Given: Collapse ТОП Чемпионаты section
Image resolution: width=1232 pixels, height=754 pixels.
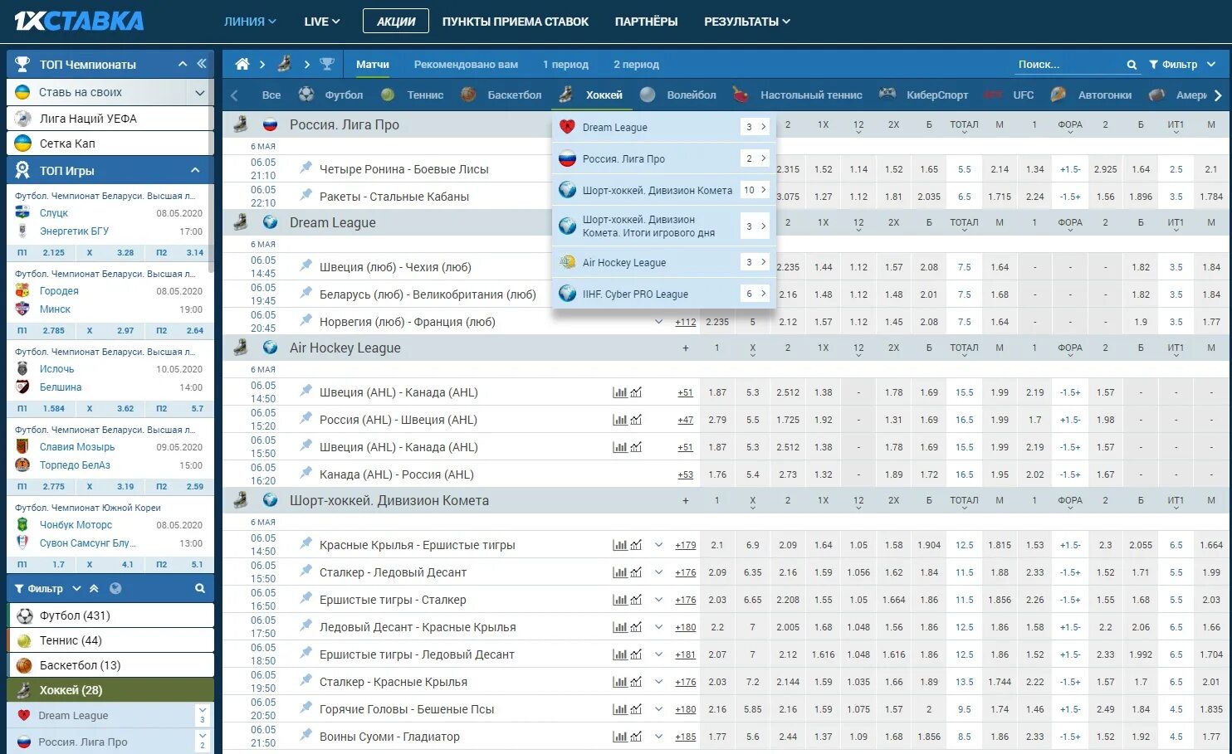Looking at the screenshot, I should (183, 64).
